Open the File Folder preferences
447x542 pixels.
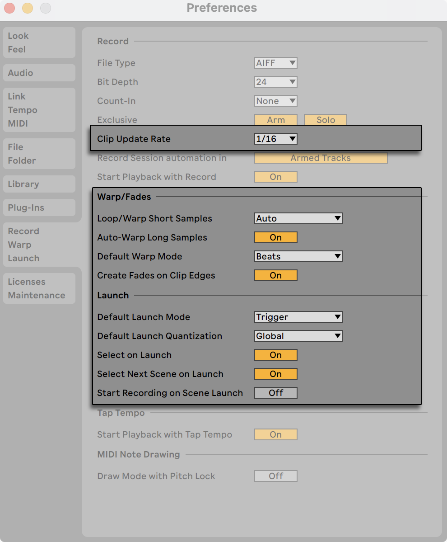(x=39, y=153)
